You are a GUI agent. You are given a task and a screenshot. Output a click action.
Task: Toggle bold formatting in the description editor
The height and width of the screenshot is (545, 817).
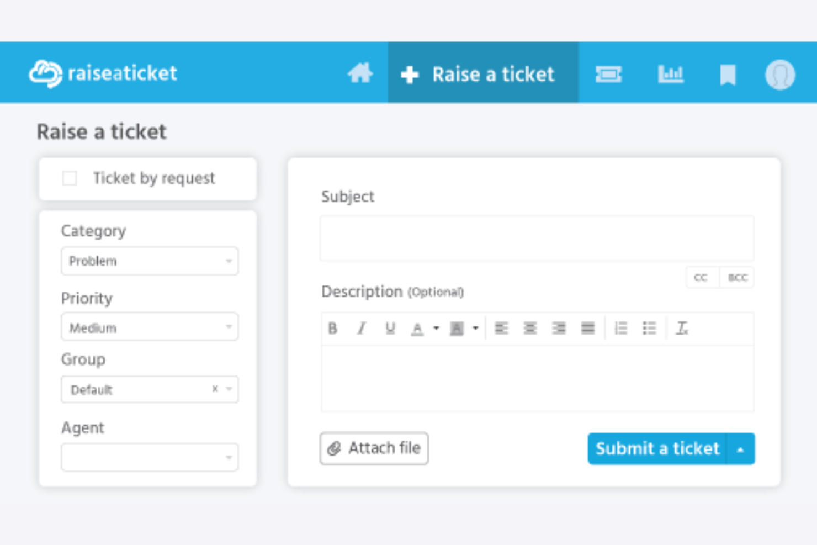click(333, 328)
